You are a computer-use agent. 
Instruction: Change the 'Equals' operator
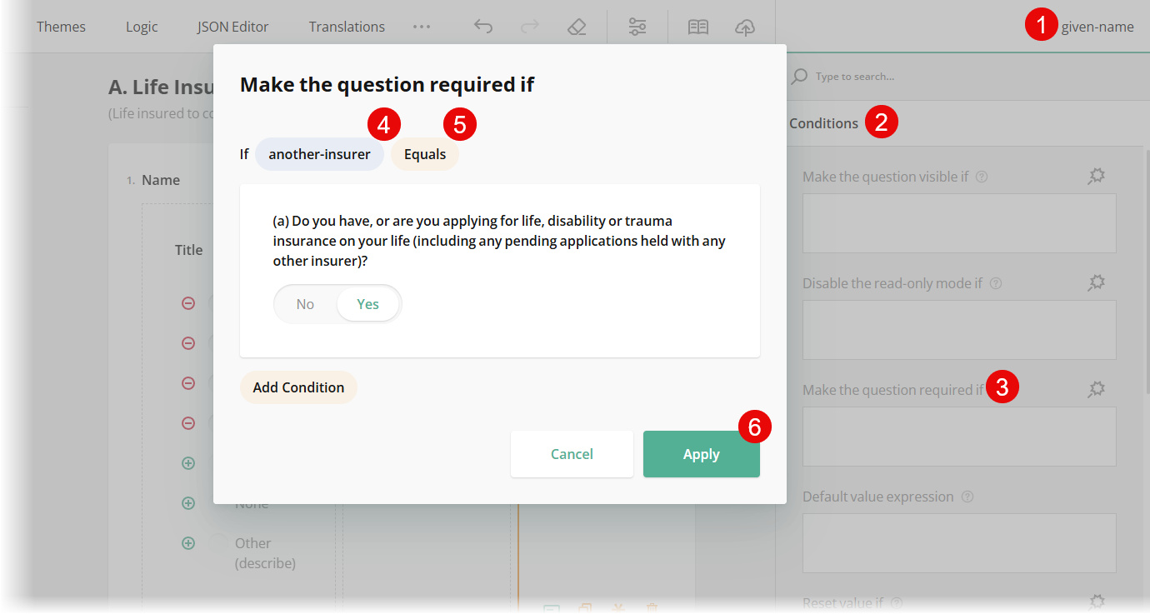point(425,153)
